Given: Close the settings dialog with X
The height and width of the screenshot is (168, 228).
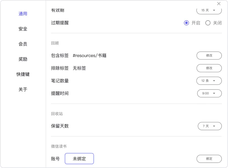Looking at the screenshot, I should tap(219, 4).
